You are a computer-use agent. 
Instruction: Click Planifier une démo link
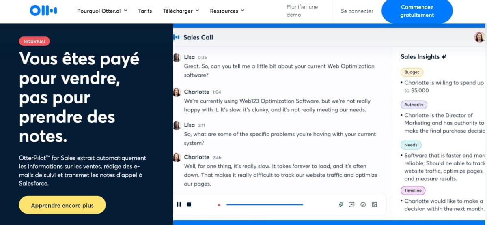[x=302, y=11]
